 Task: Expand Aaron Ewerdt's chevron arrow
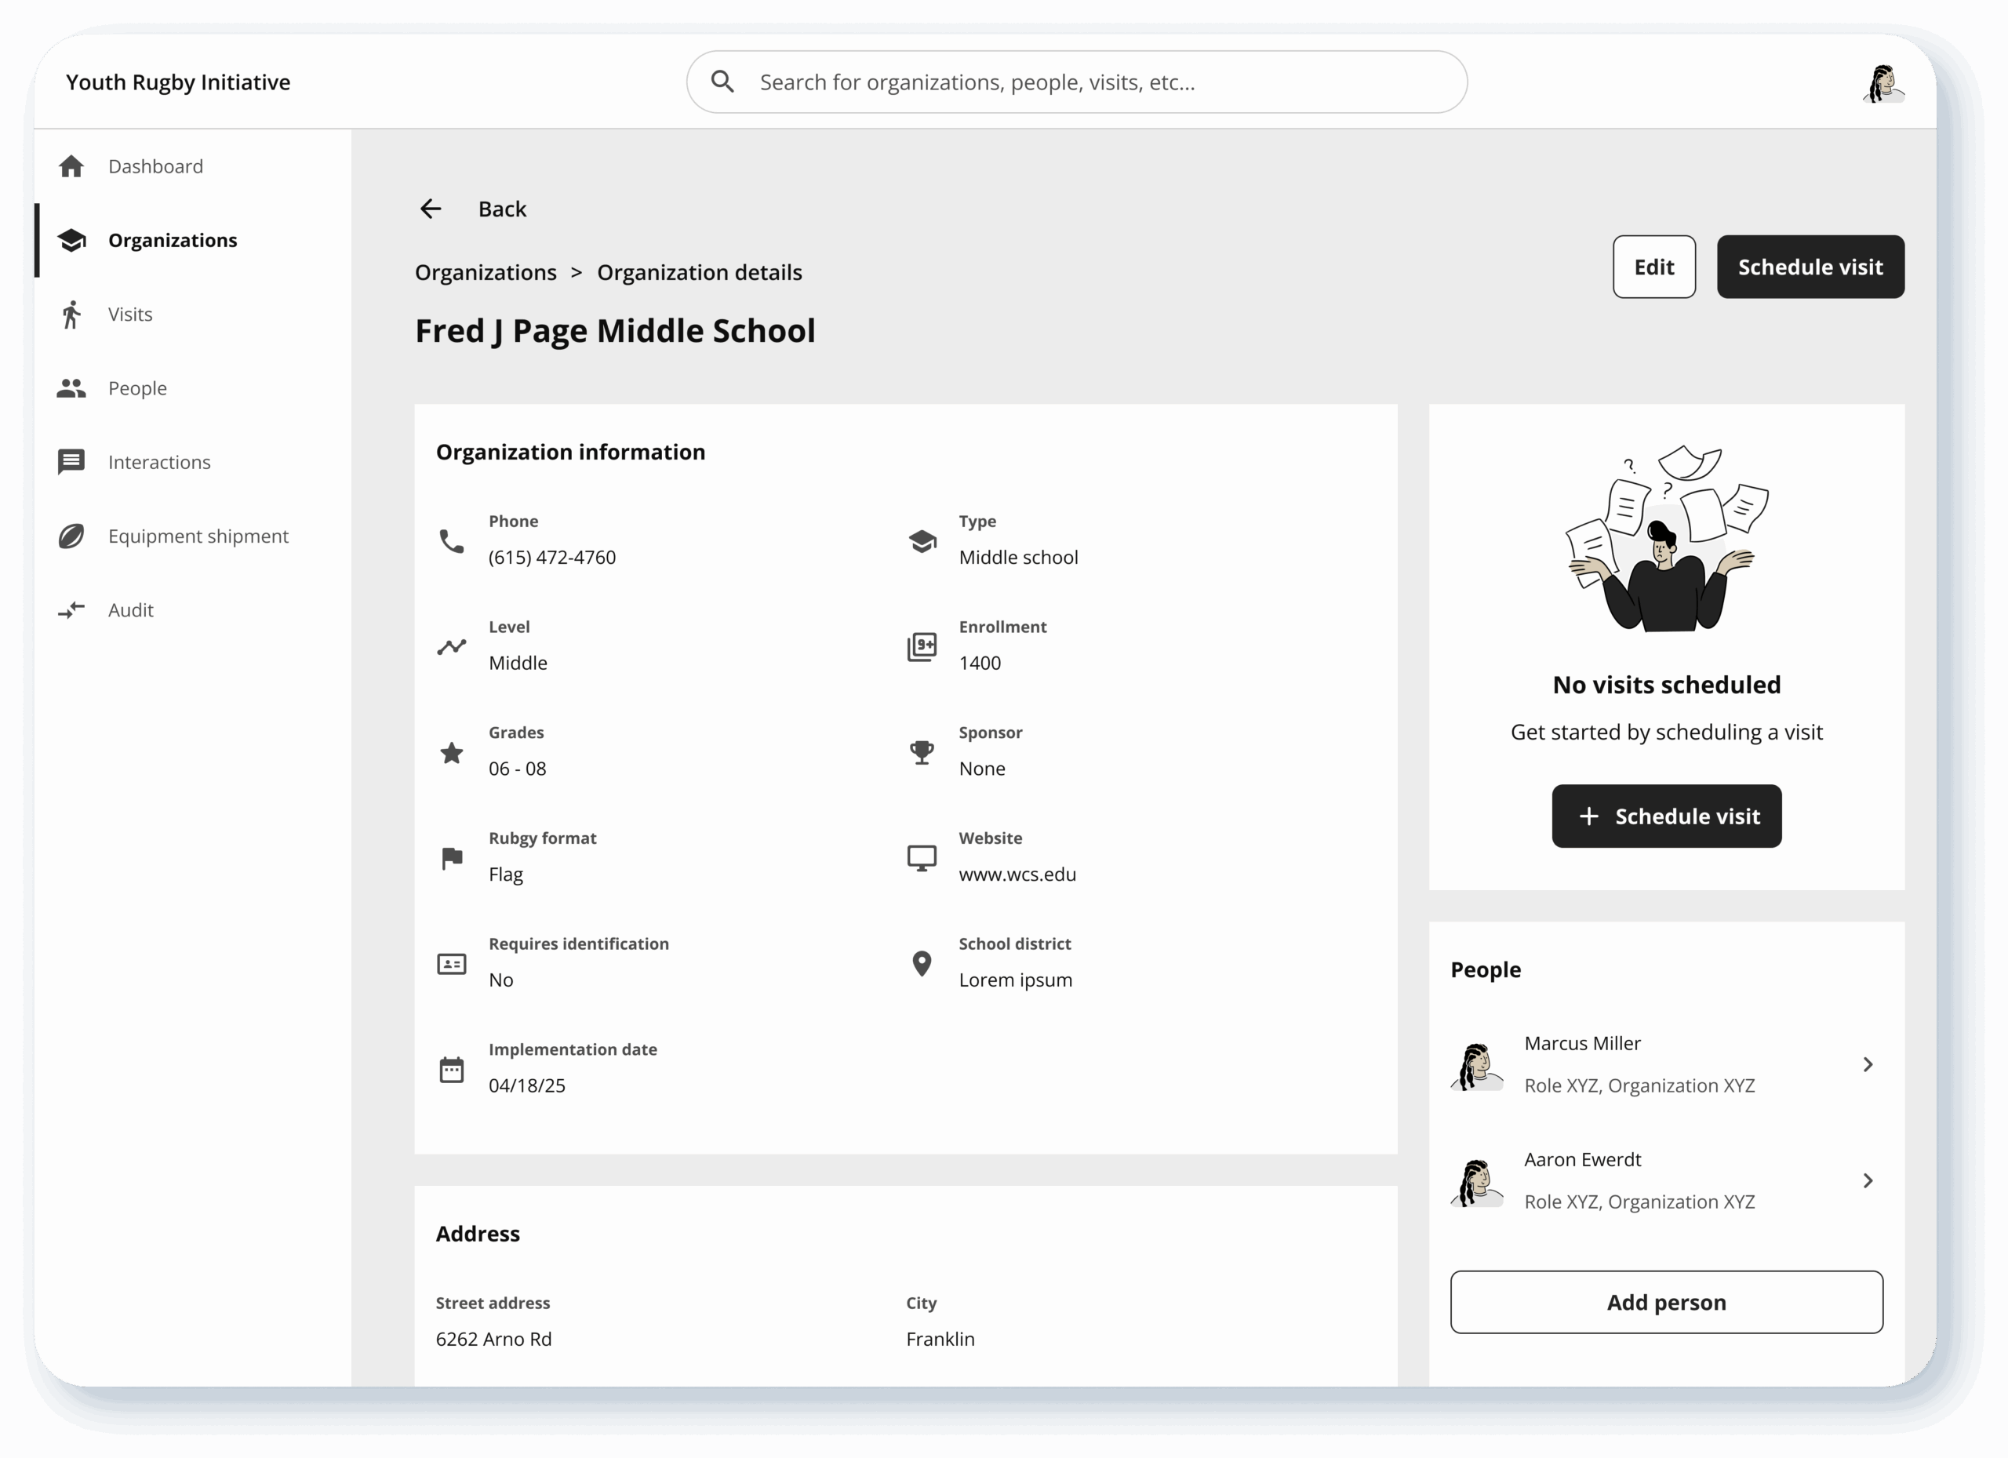coord(1868,1181)
